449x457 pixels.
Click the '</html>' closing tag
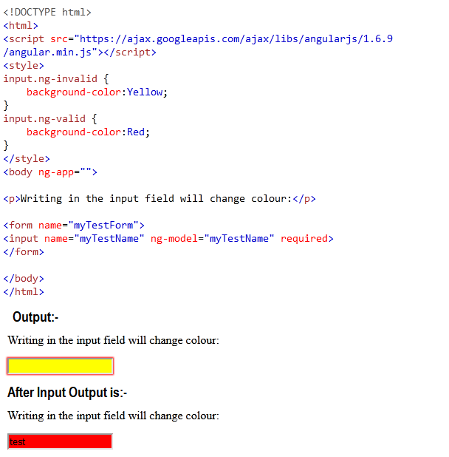[24, 292]
